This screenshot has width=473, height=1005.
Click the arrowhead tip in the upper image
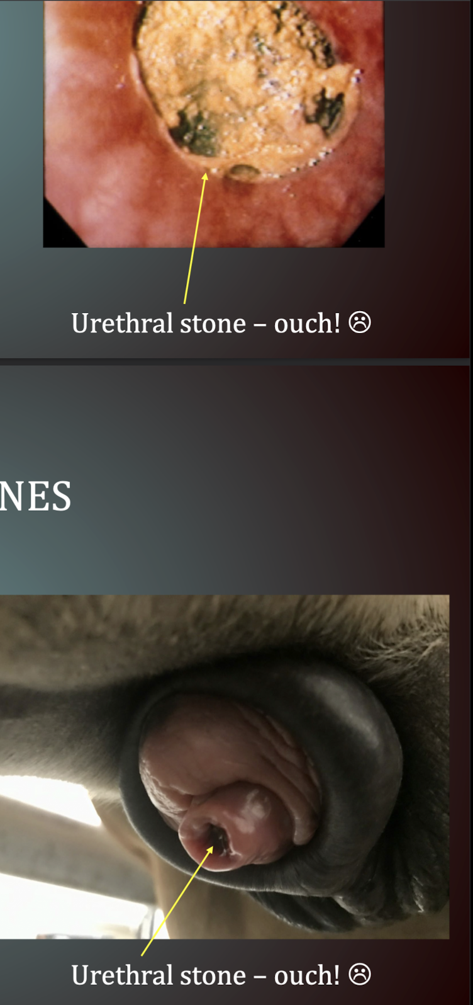pos(204,176)
